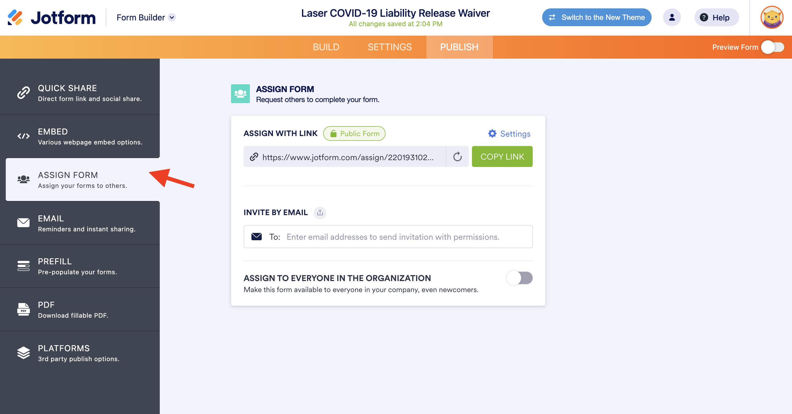Click the upload icon beside Invite by Email
Viewport: 792px width, 414px height.
pyautogui.click(x=320, y=212)
